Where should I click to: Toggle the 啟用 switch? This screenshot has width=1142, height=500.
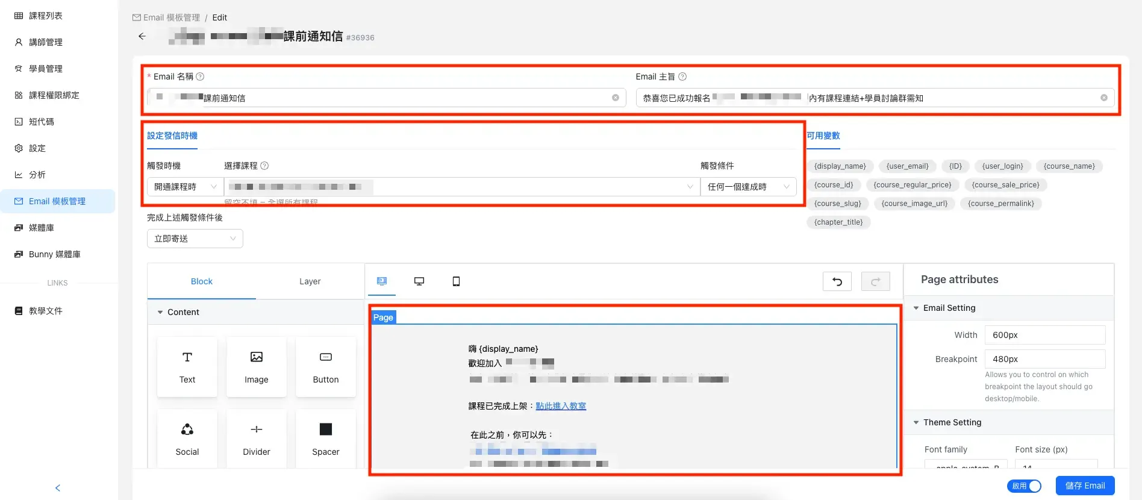point(1024,486)
